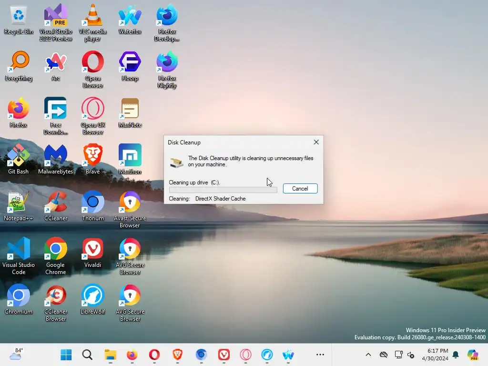
Task: Select the Waterfox desktop shortcut
Action: [130, 20]
